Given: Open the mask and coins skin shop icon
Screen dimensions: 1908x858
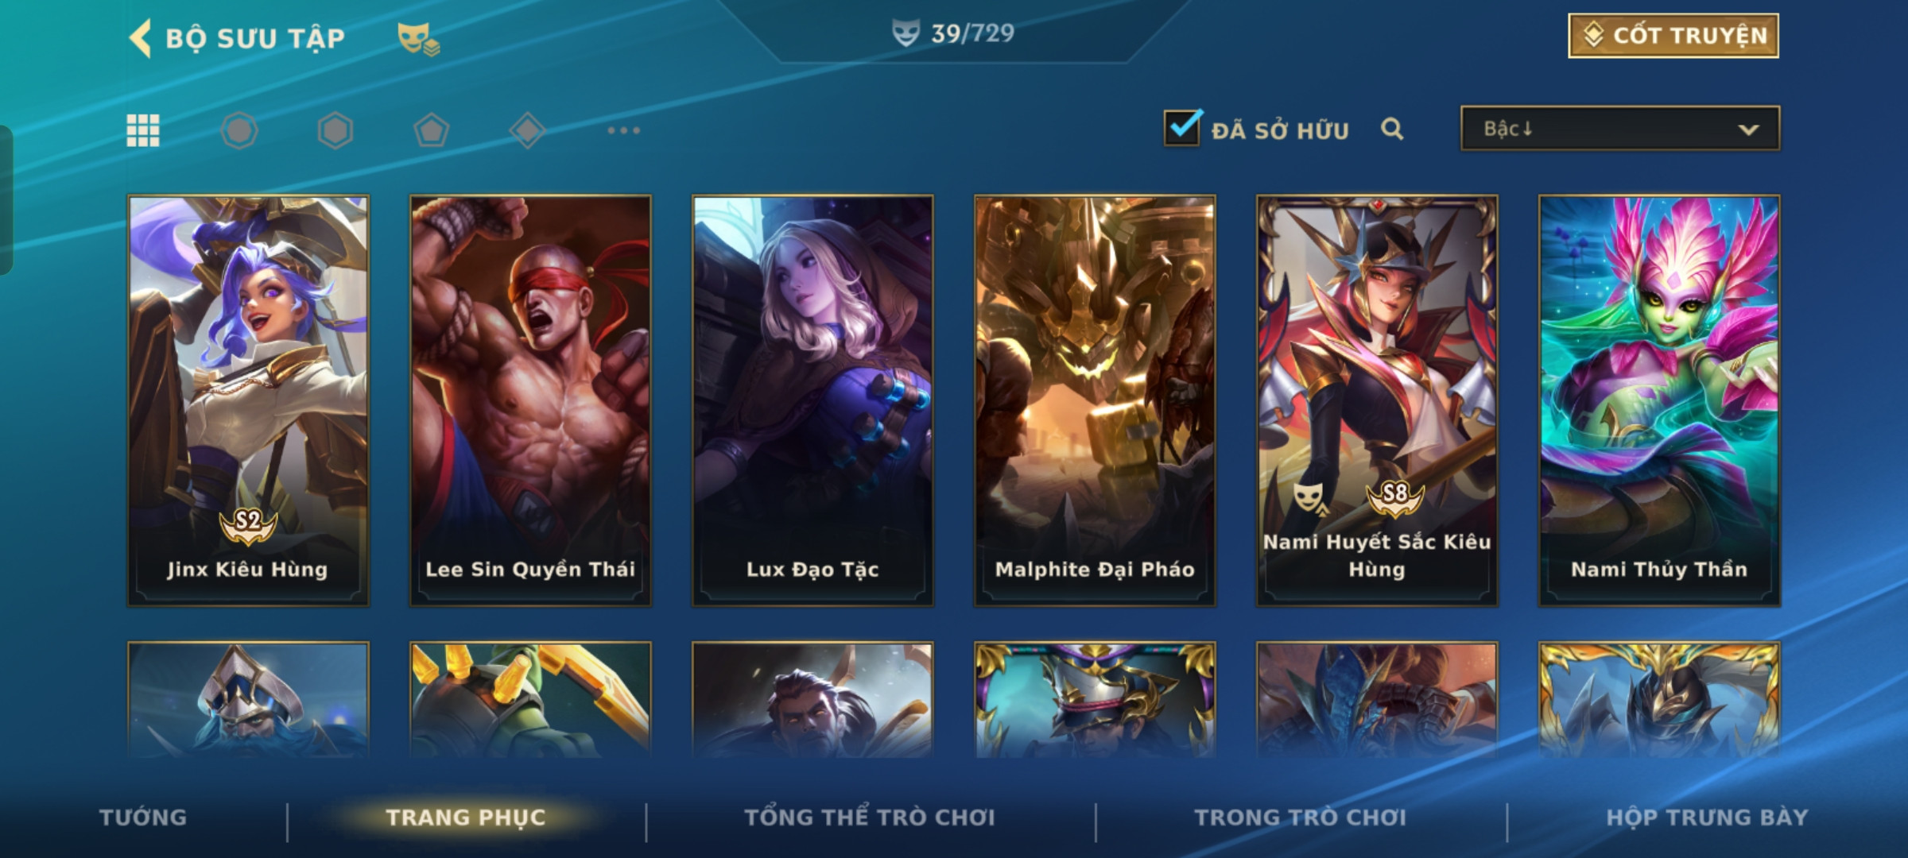Looking at the screenshot, I should [419, 39].
